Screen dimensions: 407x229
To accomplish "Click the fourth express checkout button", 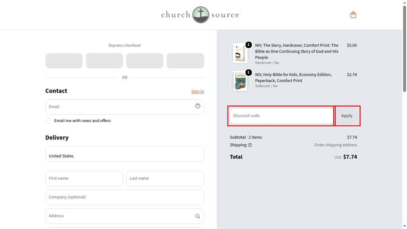I will pyautogui.click(x=185, y=61).
